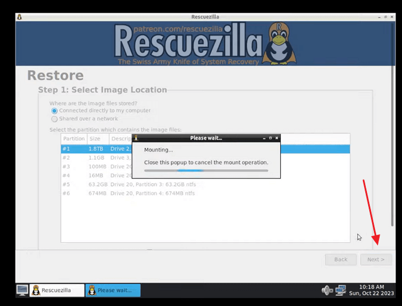Image resolution: width=402 pixels, height=306 pixels.
Task: Open the network connections tray icon
Action: (341, 290)
